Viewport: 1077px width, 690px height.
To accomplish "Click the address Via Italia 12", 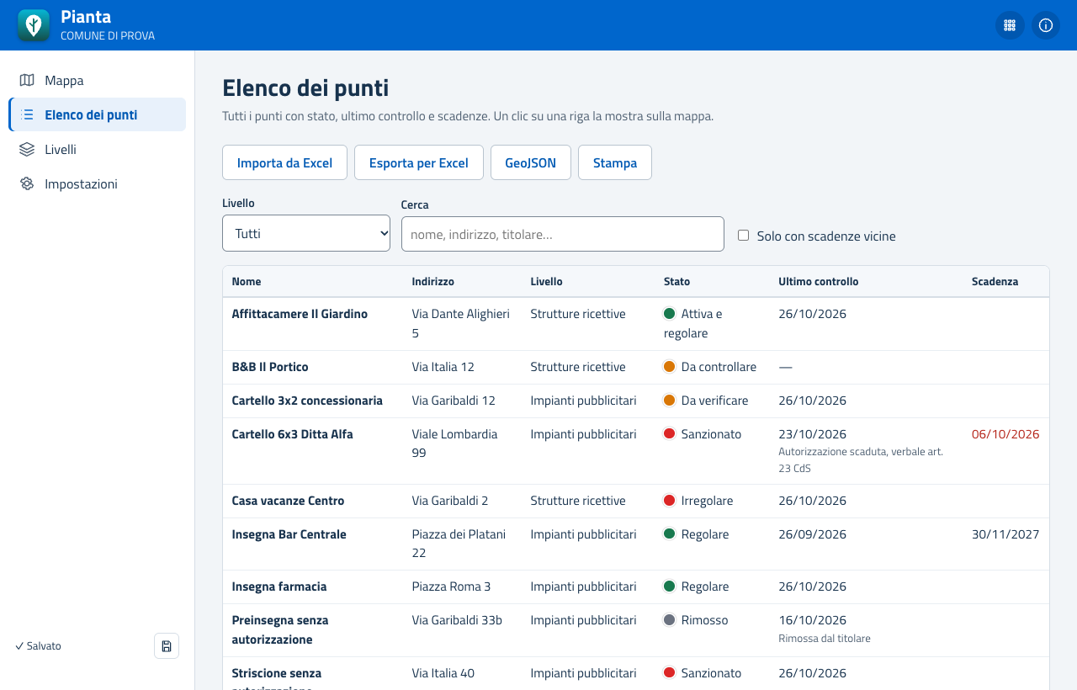I will (443, 367).
